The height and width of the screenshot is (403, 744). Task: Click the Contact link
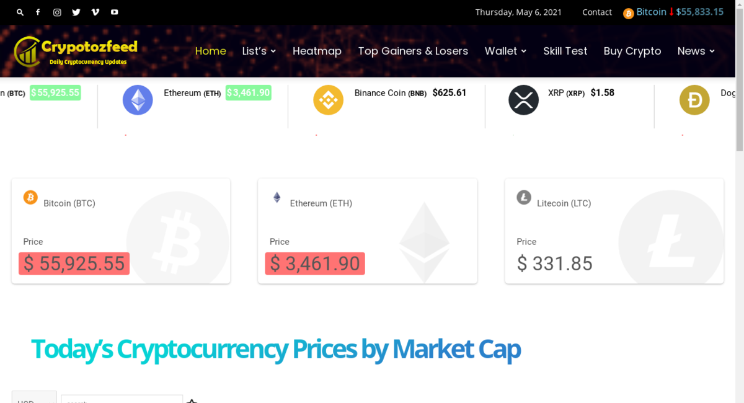596,12
